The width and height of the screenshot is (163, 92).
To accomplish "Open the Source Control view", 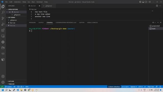I will pos(3,18).
